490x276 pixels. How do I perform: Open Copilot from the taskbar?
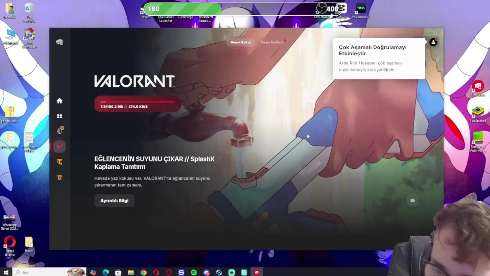click(x=93, y=273)
